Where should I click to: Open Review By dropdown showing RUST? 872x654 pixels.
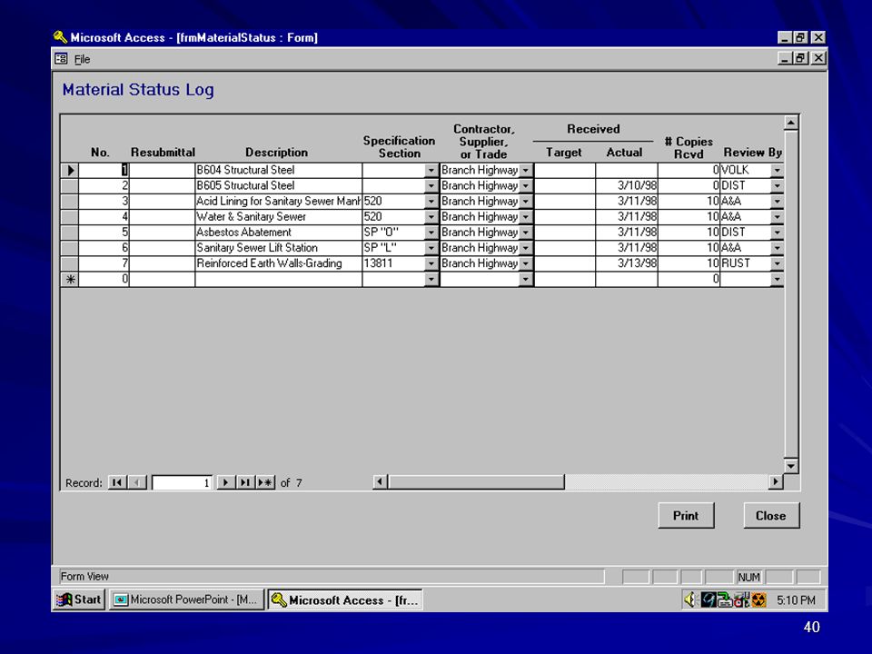777,263
